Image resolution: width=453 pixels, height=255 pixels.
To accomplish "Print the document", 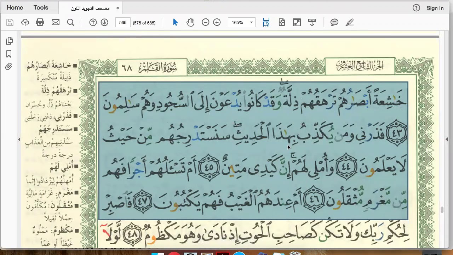I will (x=40, y=22).
